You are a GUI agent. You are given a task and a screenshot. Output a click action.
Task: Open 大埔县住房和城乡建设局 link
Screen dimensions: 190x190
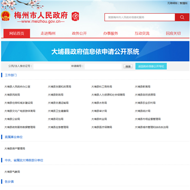click(18, 103)
